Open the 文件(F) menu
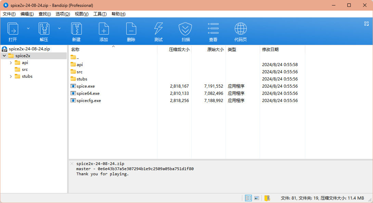 (9, 14)
